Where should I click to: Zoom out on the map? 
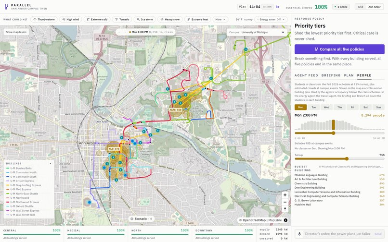point(285,202)
